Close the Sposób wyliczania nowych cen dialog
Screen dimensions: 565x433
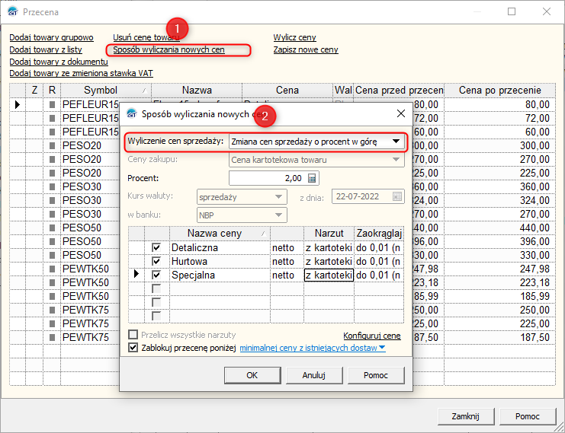click(x=401, y=113)
